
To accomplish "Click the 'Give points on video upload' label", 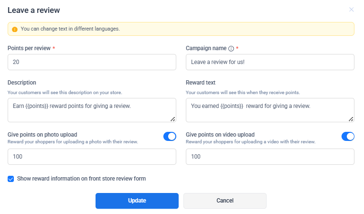I will click(220, 135).
